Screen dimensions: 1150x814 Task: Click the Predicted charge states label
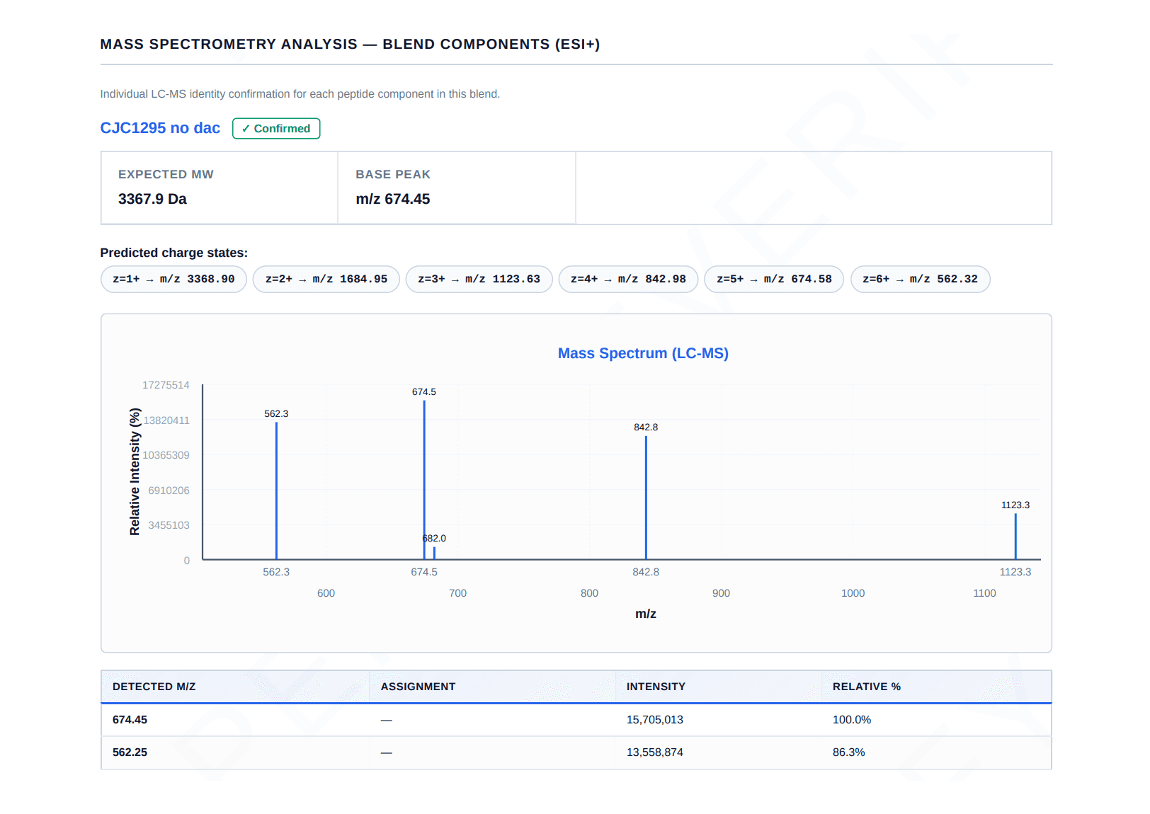pos(173,253)
